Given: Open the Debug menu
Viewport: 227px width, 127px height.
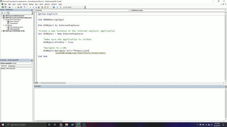Looking at the screenshot, I should pyautogui.click(x=31, y=4).
